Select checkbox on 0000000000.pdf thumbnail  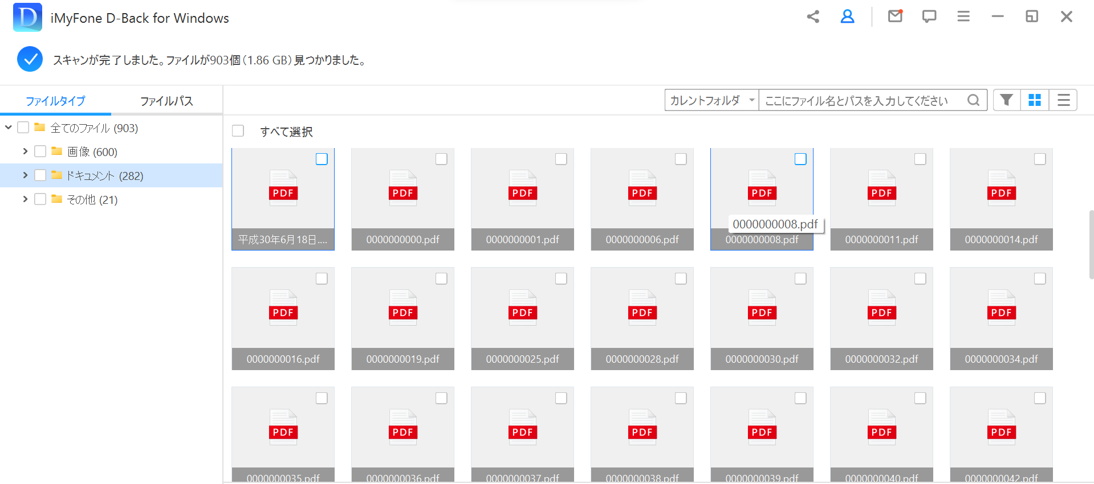pos(441,159)
